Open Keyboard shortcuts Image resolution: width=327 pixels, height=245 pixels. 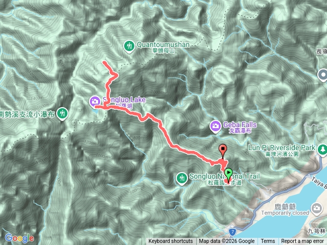click(x=171, y=241)
